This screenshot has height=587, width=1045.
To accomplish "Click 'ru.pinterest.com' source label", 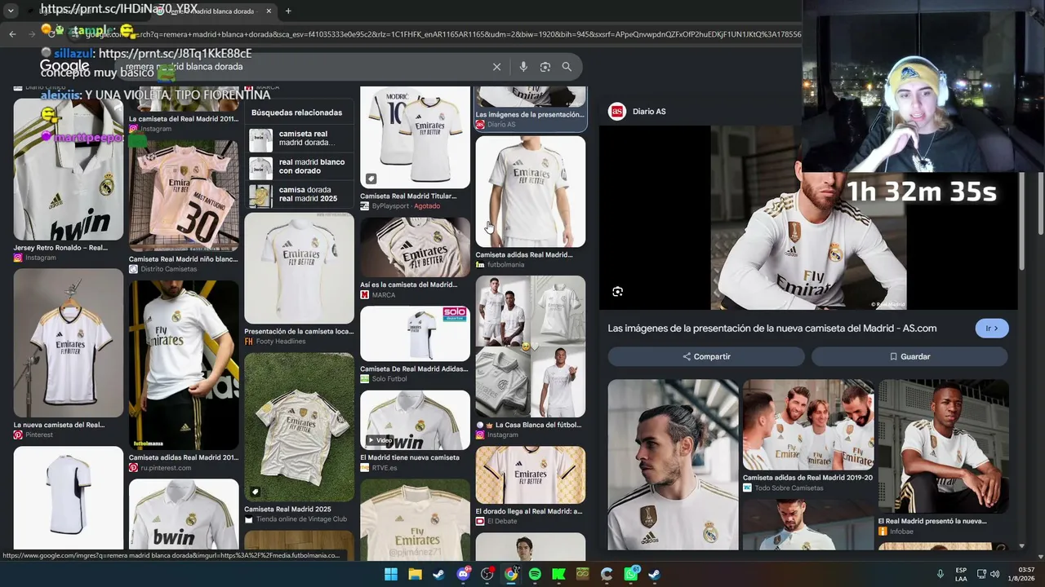I will (166, 468).
